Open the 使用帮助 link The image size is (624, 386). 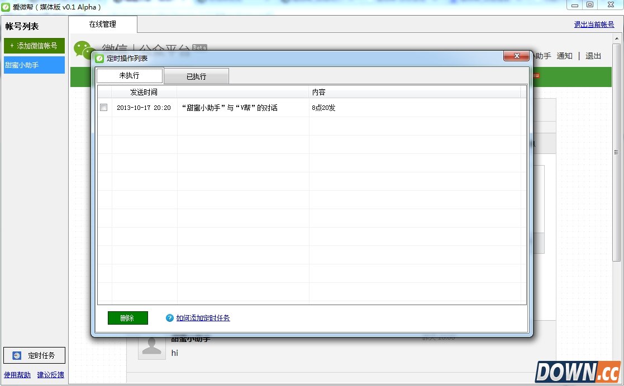click(x=17, y=375)
